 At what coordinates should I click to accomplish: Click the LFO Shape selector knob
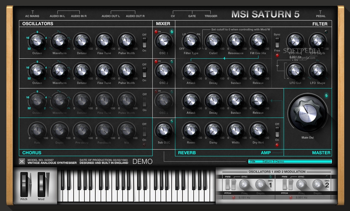click(317, 71)
